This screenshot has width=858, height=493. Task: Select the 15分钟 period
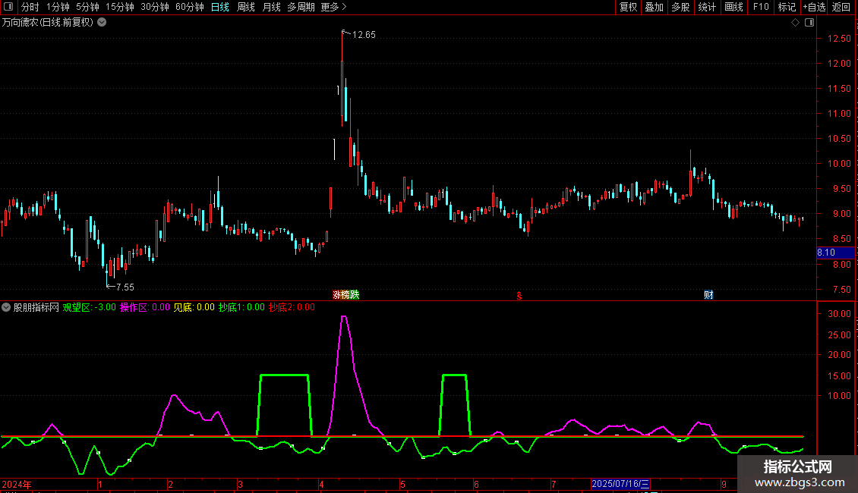point(120,7)
